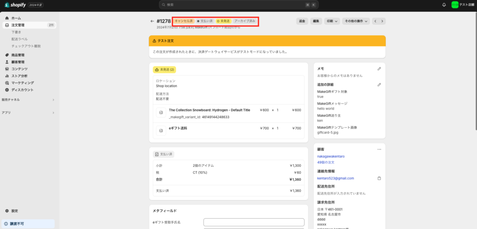Image resolution: width=477 pixels, height=229 pixels.
Task: Click the 未発送 (2) fulfillment badge
Action: coord(164,70)
